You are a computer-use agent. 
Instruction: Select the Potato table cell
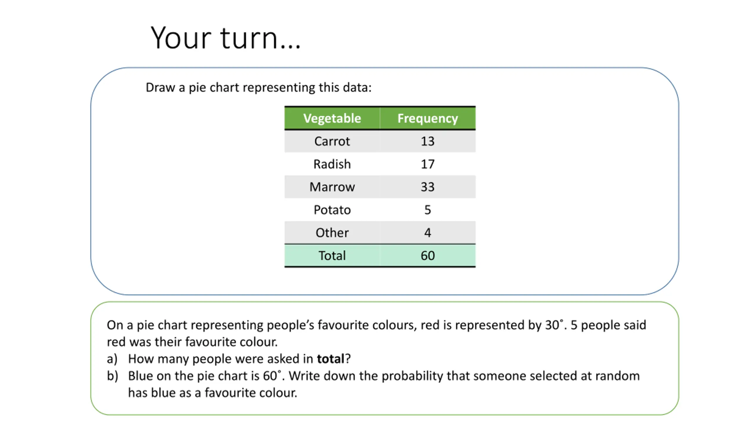click(x=332, y=210)
